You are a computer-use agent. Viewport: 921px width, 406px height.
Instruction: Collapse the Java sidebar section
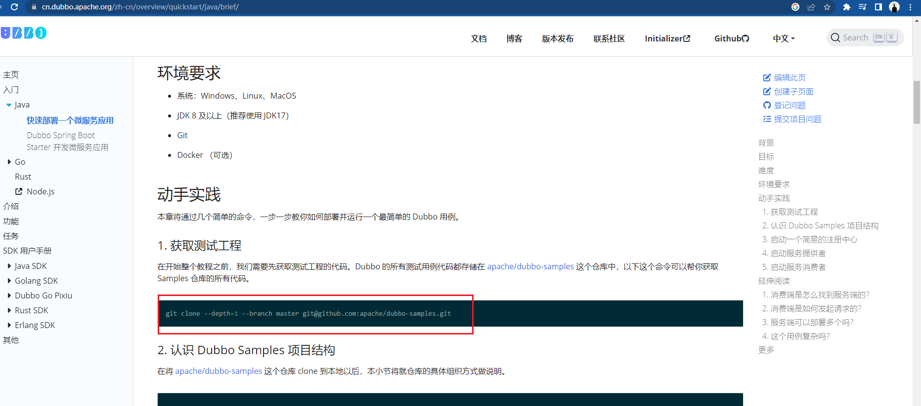coord(9,105)
